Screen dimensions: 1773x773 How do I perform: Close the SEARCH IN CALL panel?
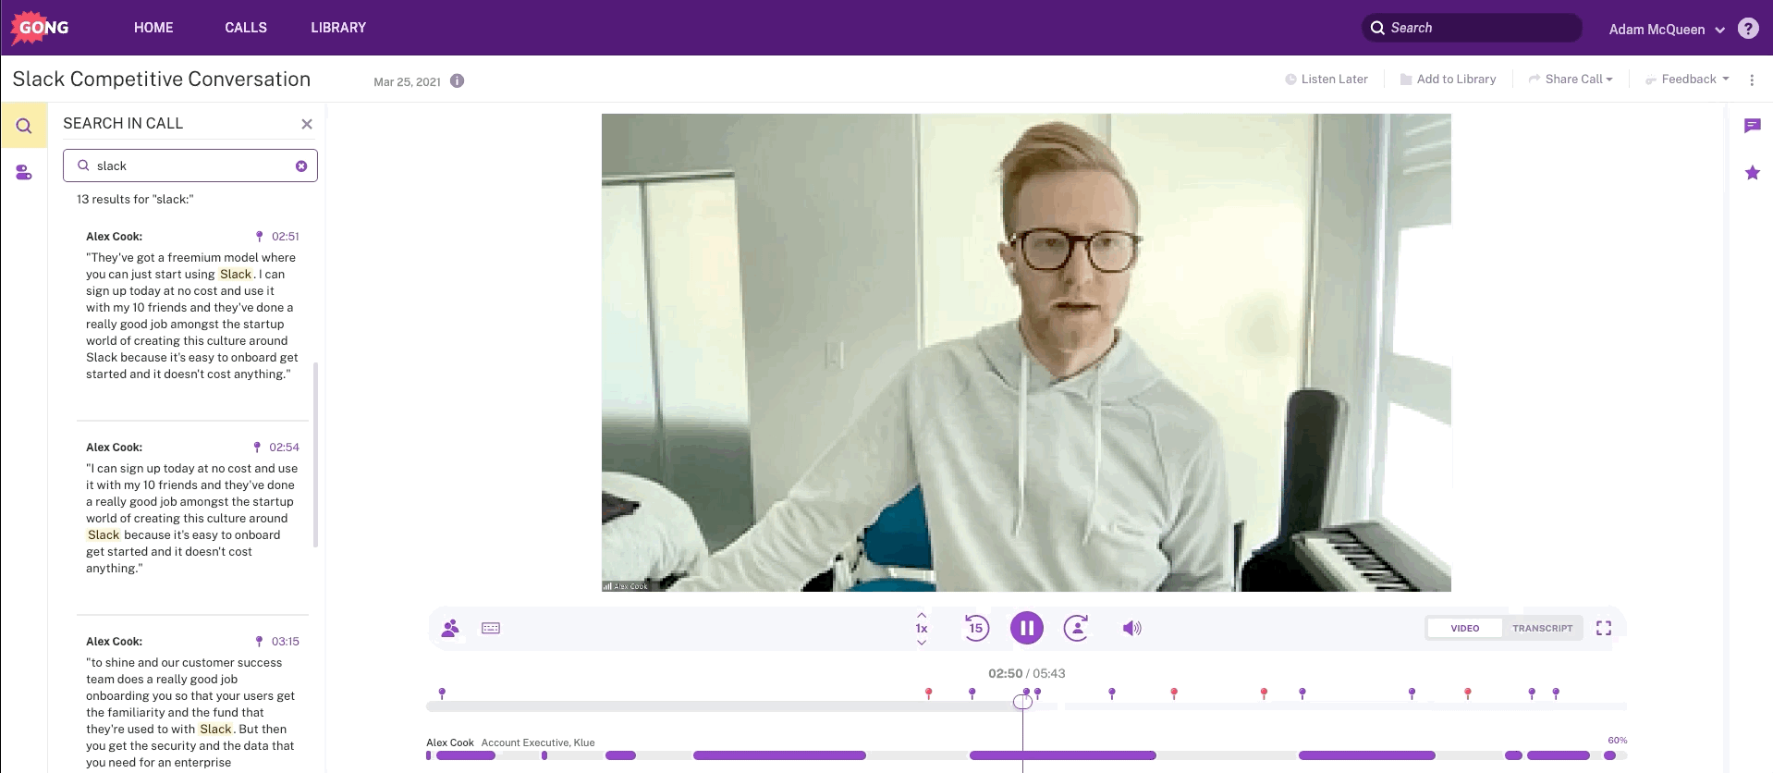(307, 124)
